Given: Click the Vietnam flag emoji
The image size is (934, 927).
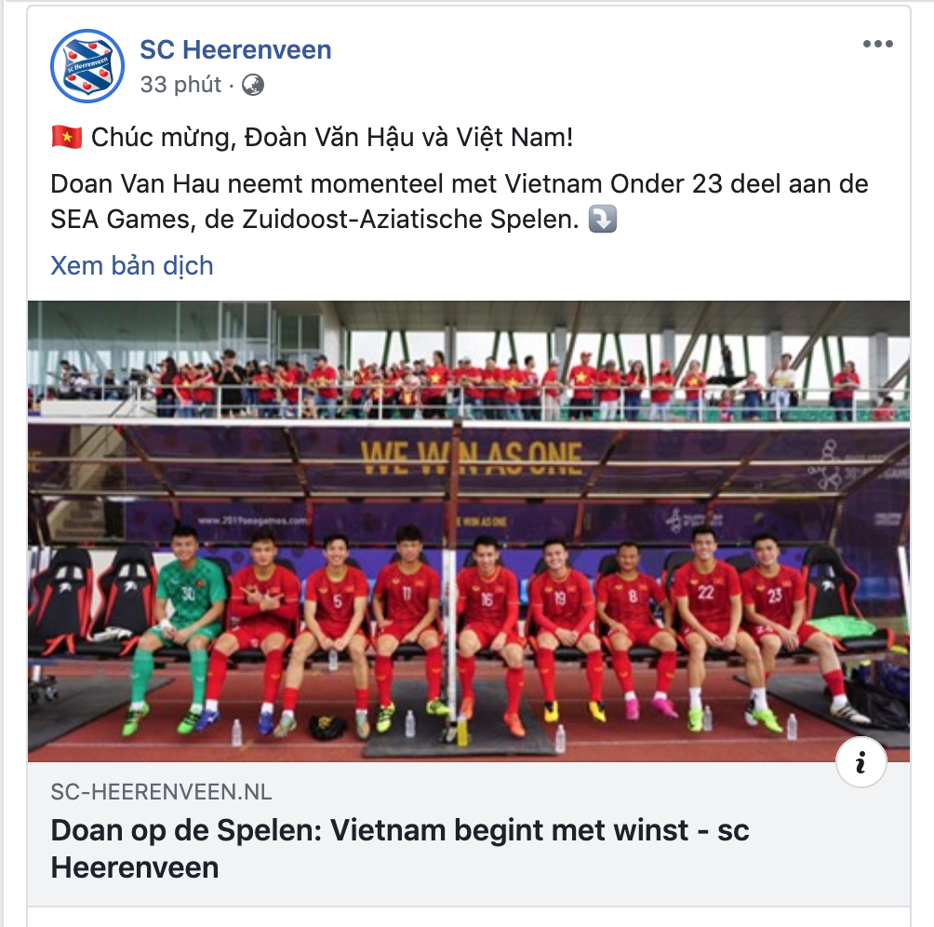Looking at the screenshot, I should tap(67, 137).
